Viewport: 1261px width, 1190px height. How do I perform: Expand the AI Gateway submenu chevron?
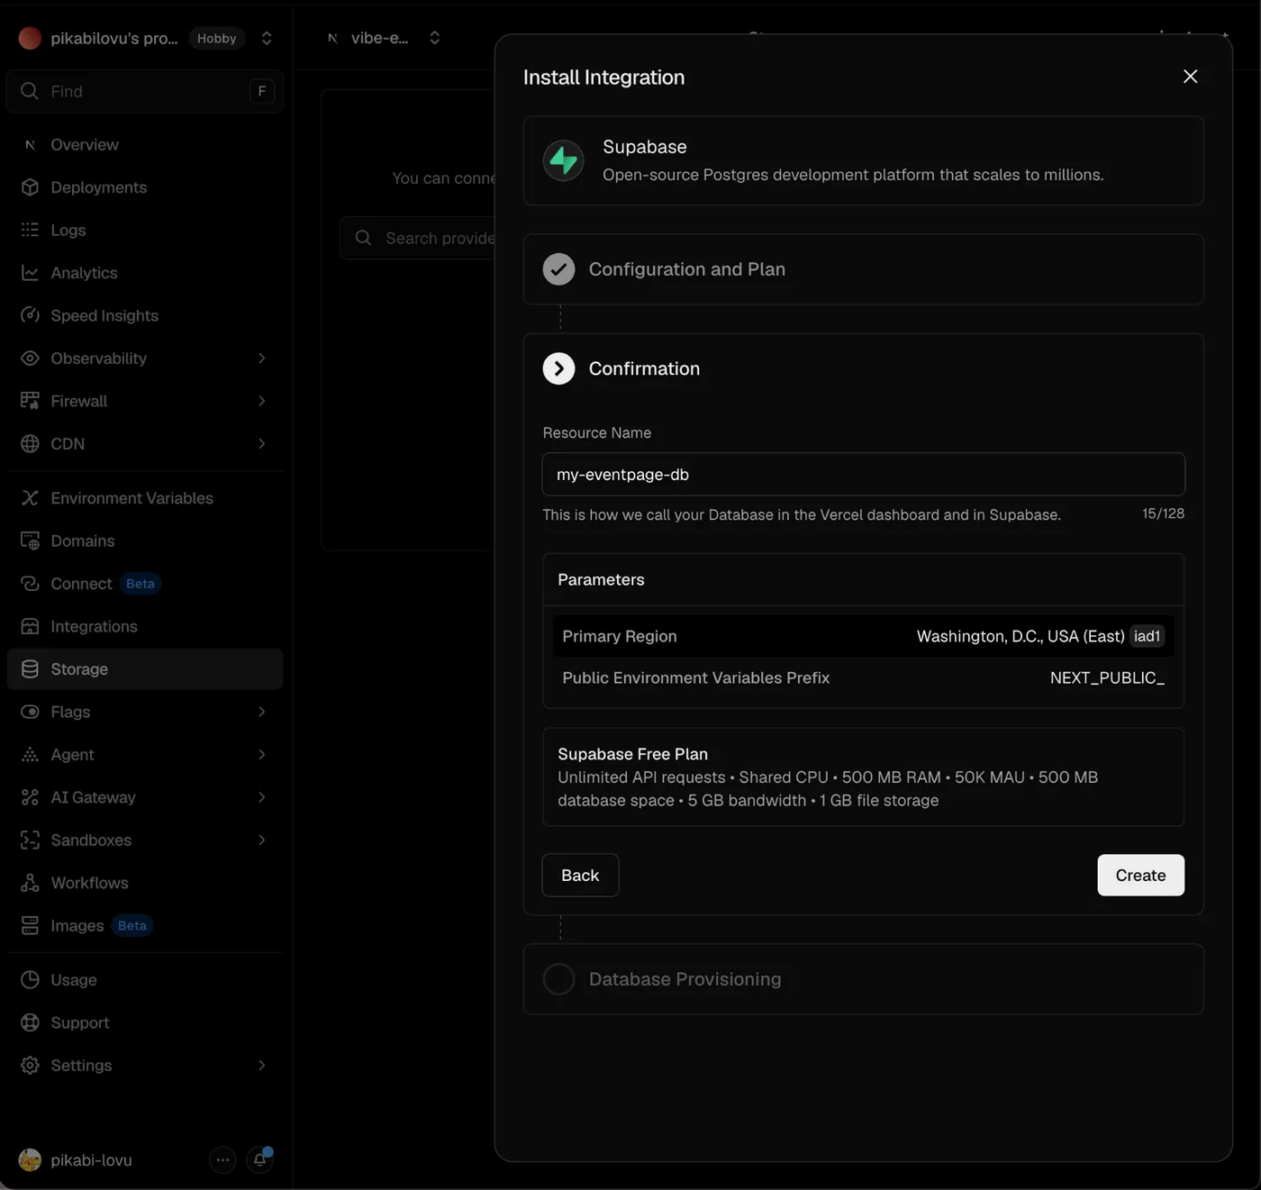tap(262, 797)
